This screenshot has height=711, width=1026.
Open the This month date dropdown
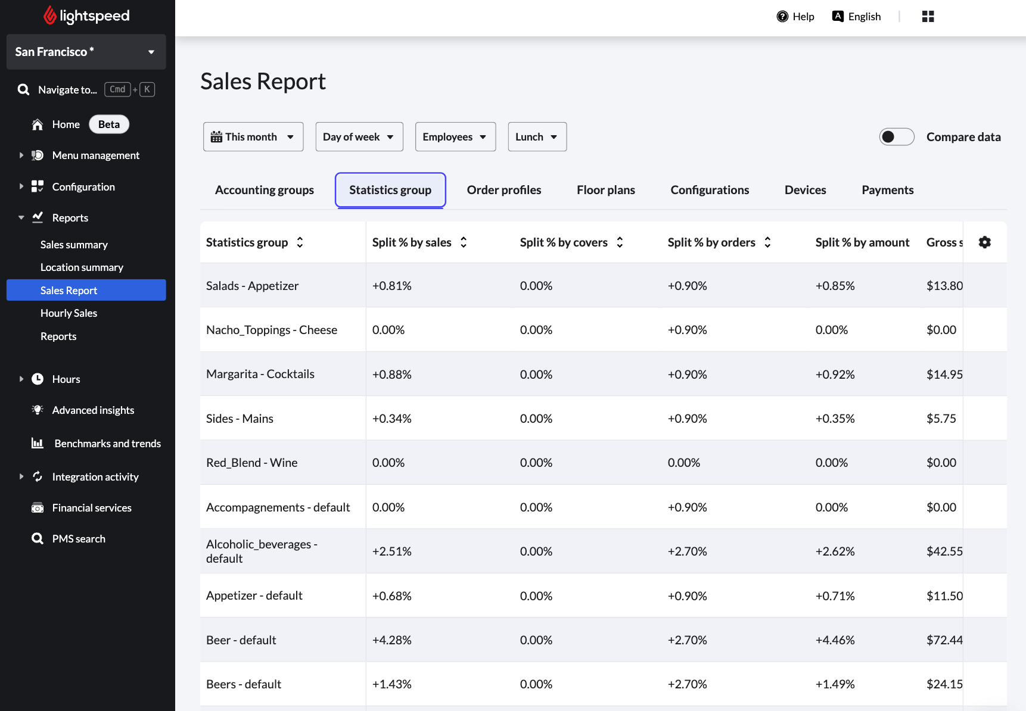tap(253, 137)
